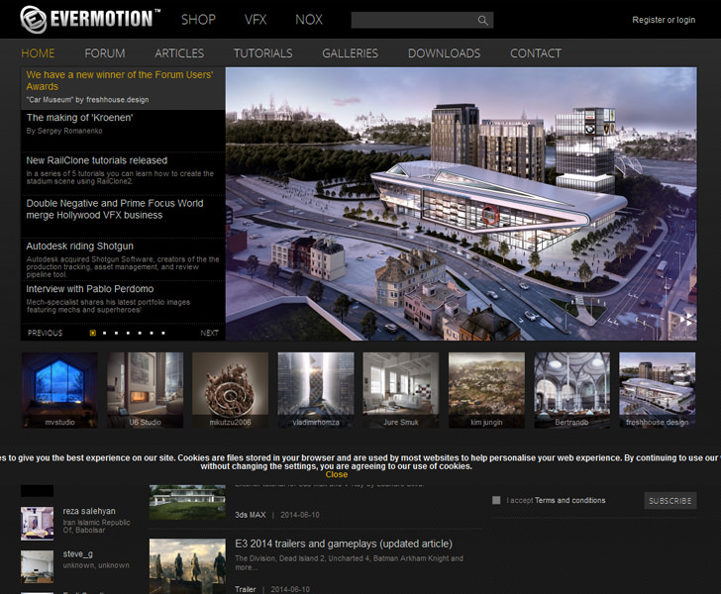721x594 pixels.
Task: Open the mikutzu2006 gallery thumbnail
Action: [231, 390]
